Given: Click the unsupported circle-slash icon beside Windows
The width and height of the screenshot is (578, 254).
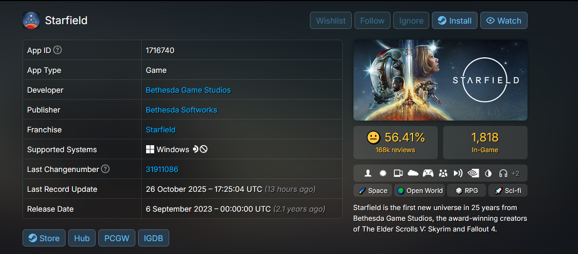Looking at the screenshot, I should tap(204, 150).
